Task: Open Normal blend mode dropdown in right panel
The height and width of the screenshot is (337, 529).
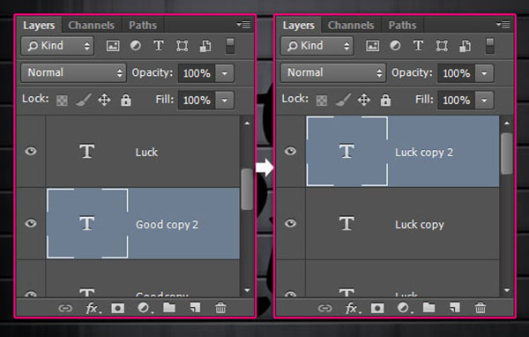Action: coord(333,73)
